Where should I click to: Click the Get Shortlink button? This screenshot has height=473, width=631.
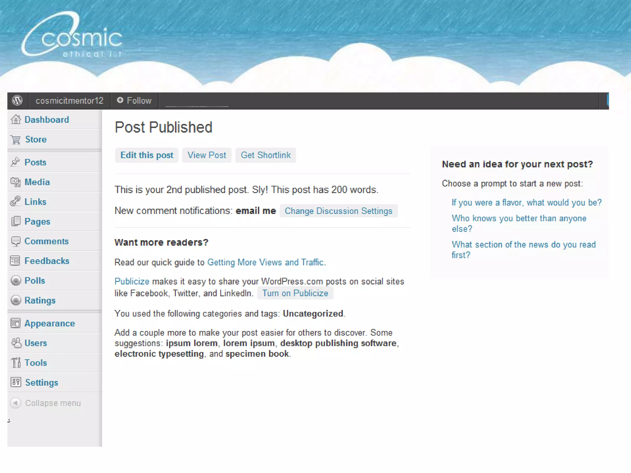pos(266,155)
